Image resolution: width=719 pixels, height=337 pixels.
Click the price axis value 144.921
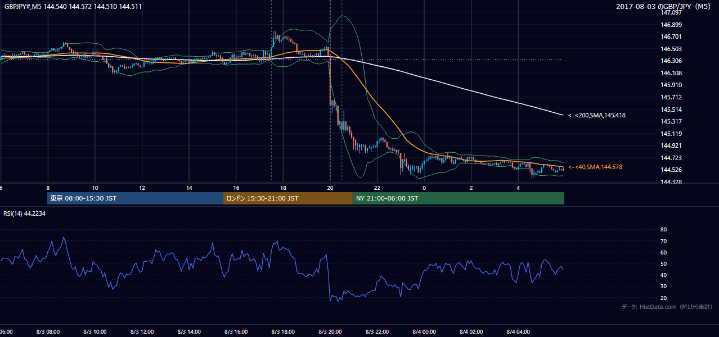[671, 145]
